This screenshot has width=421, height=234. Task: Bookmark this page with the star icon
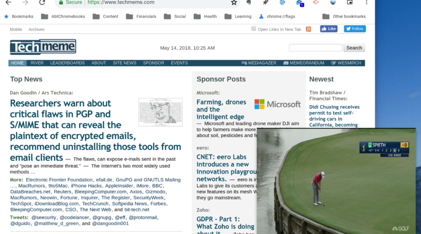[x=234, y=3]
